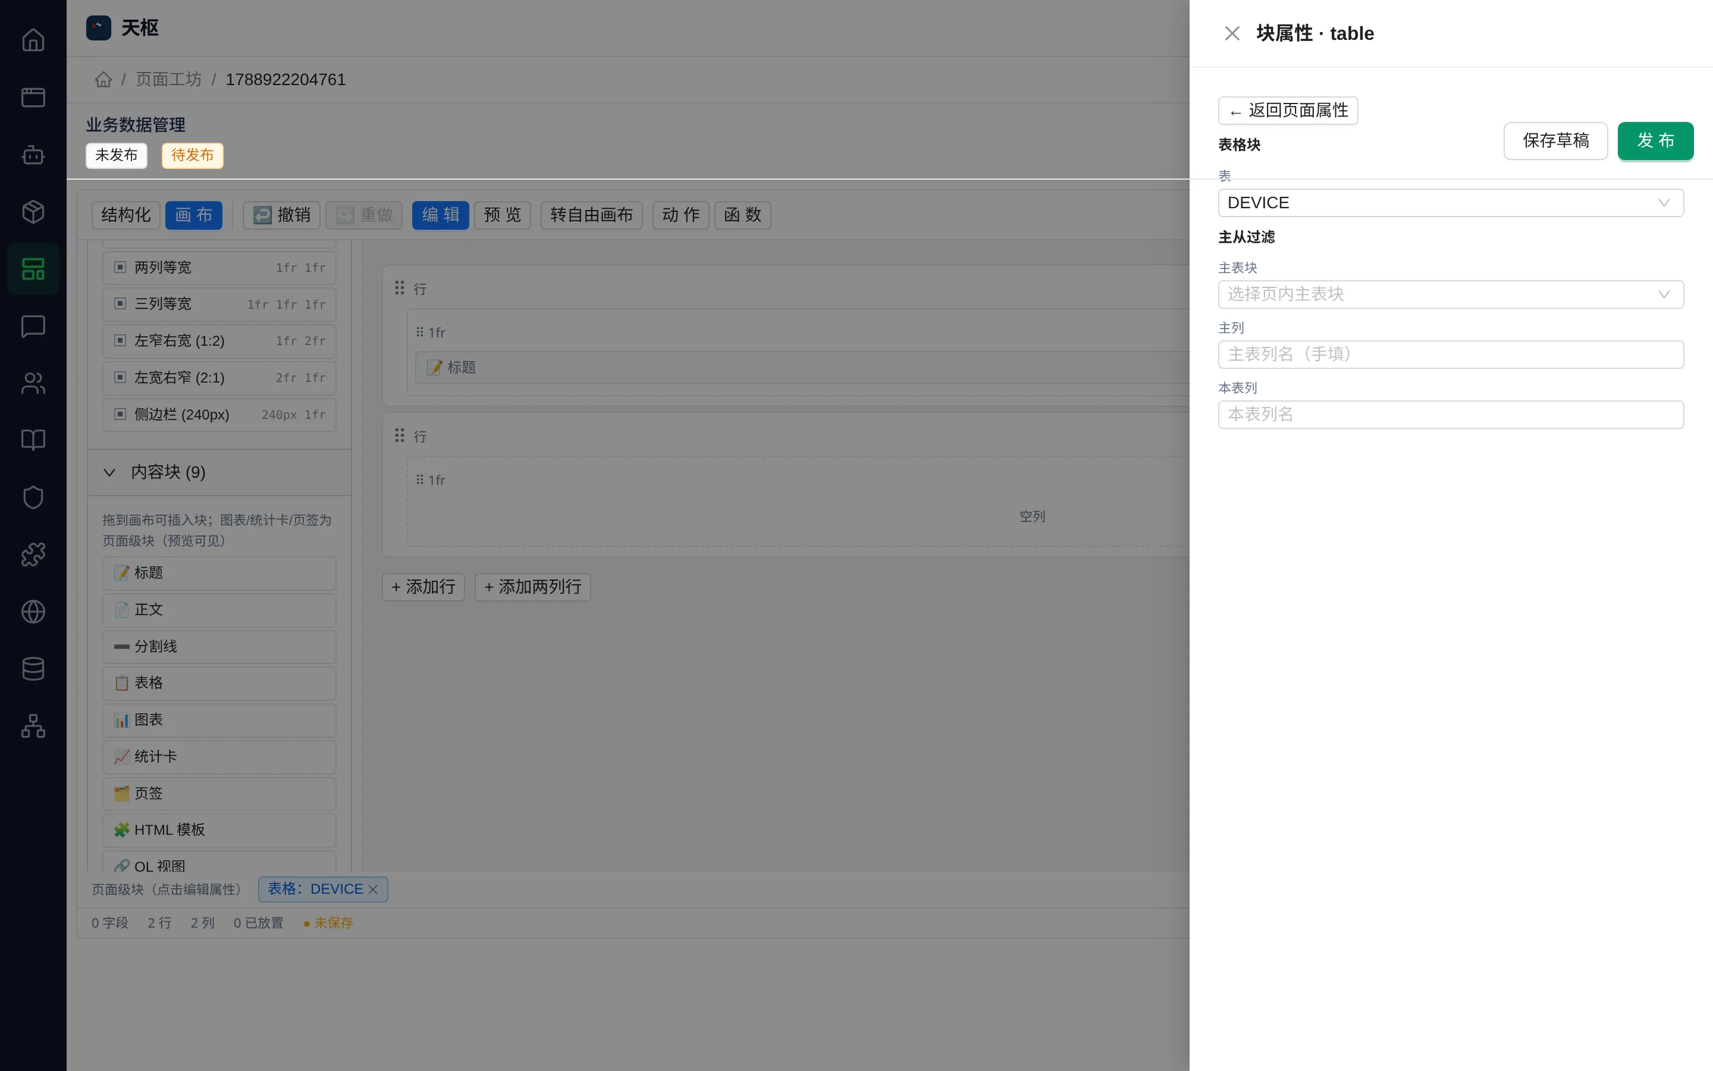Click the green 发布 button
This screenshot has height=1071, width=1713.
[1655, 141]
